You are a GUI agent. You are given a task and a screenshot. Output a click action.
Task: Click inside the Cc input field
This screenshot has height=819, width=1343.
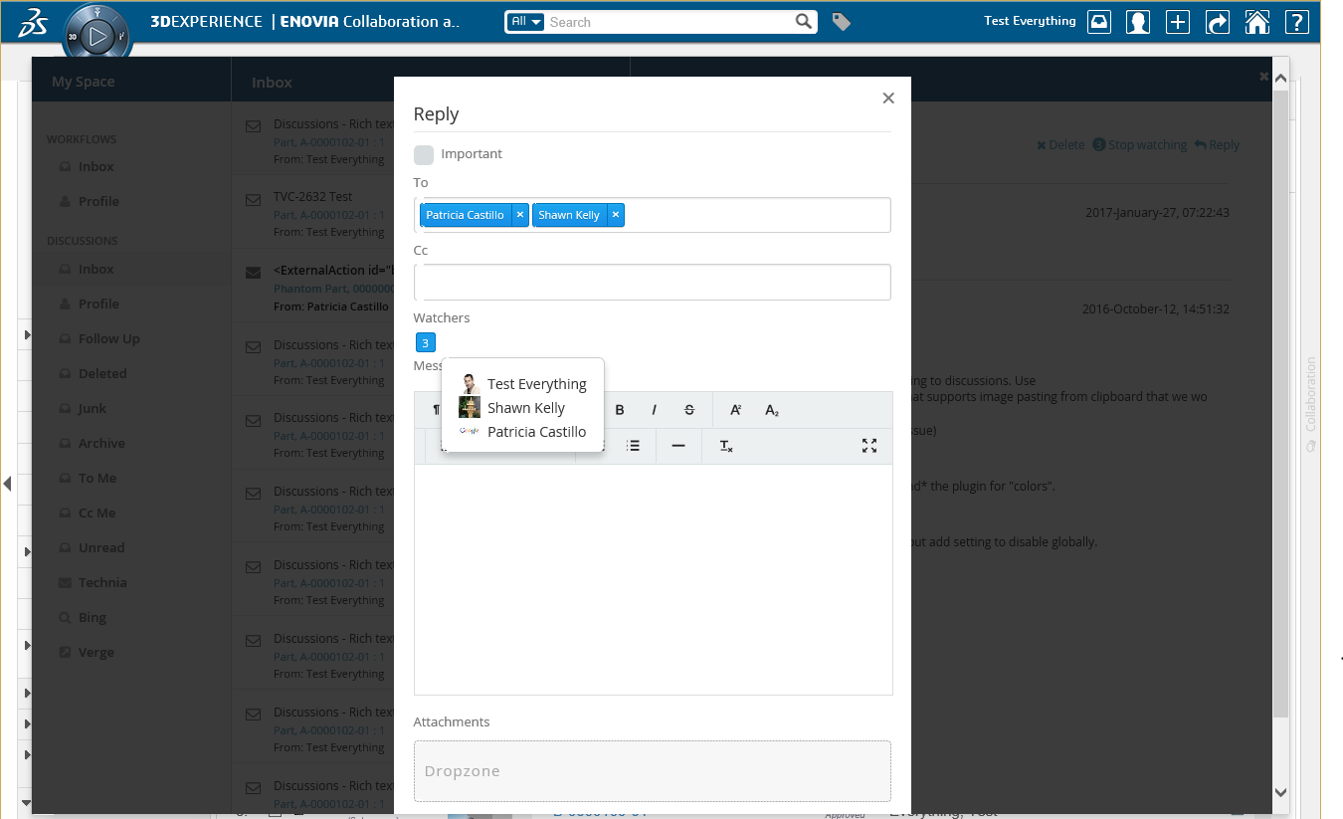coord(652,282)
